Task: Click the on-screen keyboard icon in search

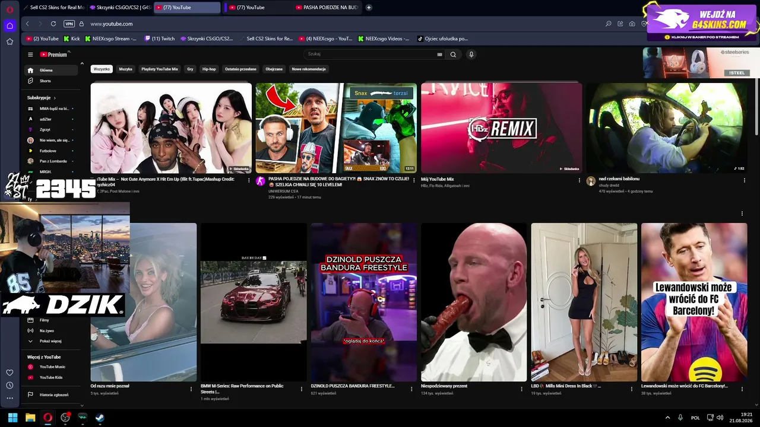Action: [440, 55]
